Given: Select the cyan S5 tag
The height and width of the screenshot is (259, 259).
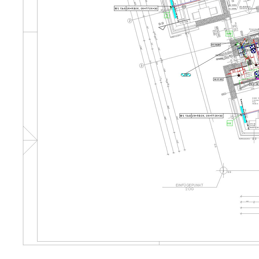Looking at the screenshot, I should click(186, 75).
